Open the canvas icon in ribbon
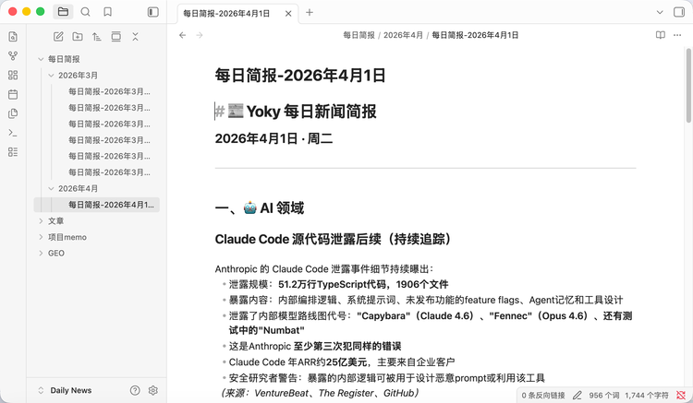 tap(13, 75)
